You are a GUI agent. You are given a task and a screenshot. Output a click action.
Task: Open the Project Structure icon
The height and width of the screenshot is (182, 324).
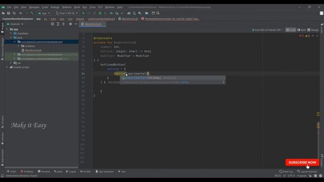pos(147,13)
